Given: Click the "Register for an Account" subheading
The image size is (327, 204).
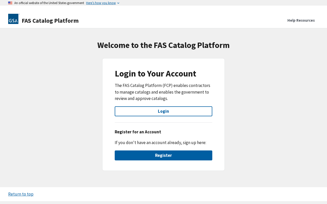Looking at the screenshot, I should point(138,132).
